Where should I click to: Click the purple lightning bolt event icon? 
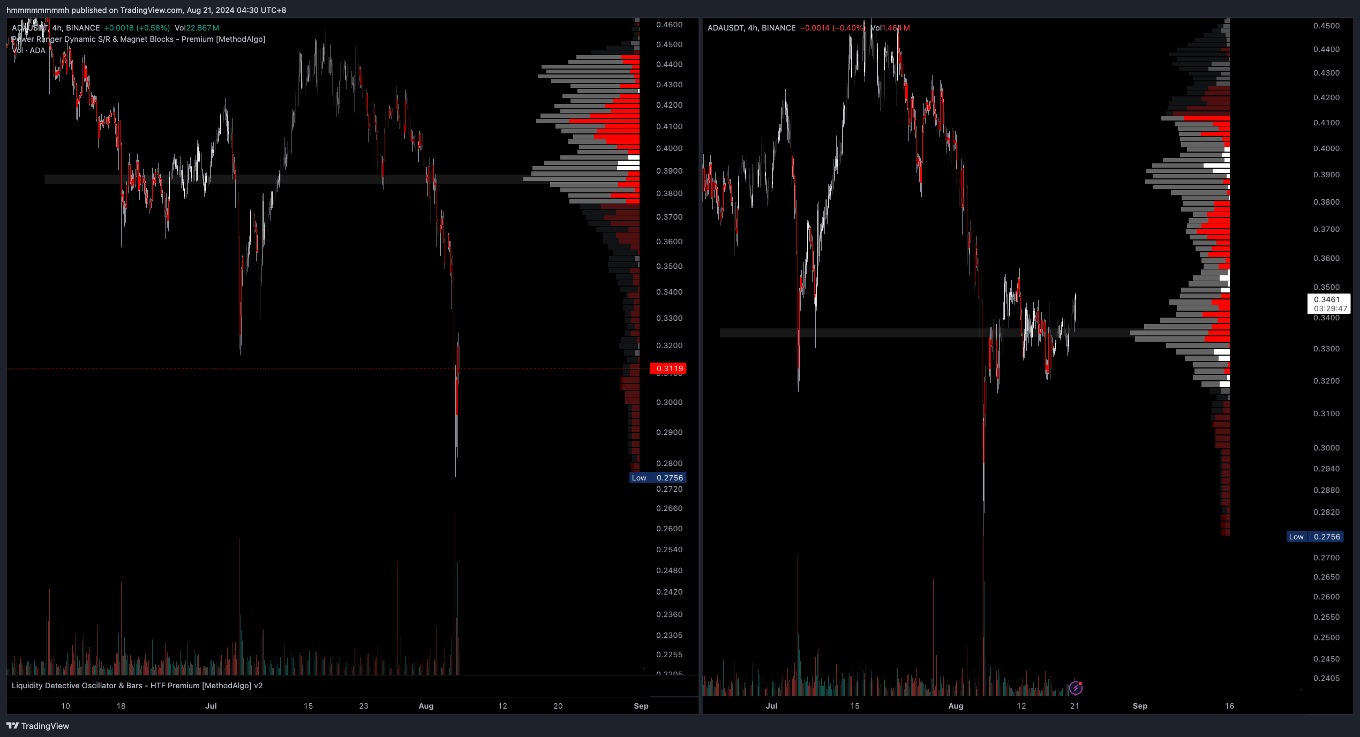coord(1076,688)
